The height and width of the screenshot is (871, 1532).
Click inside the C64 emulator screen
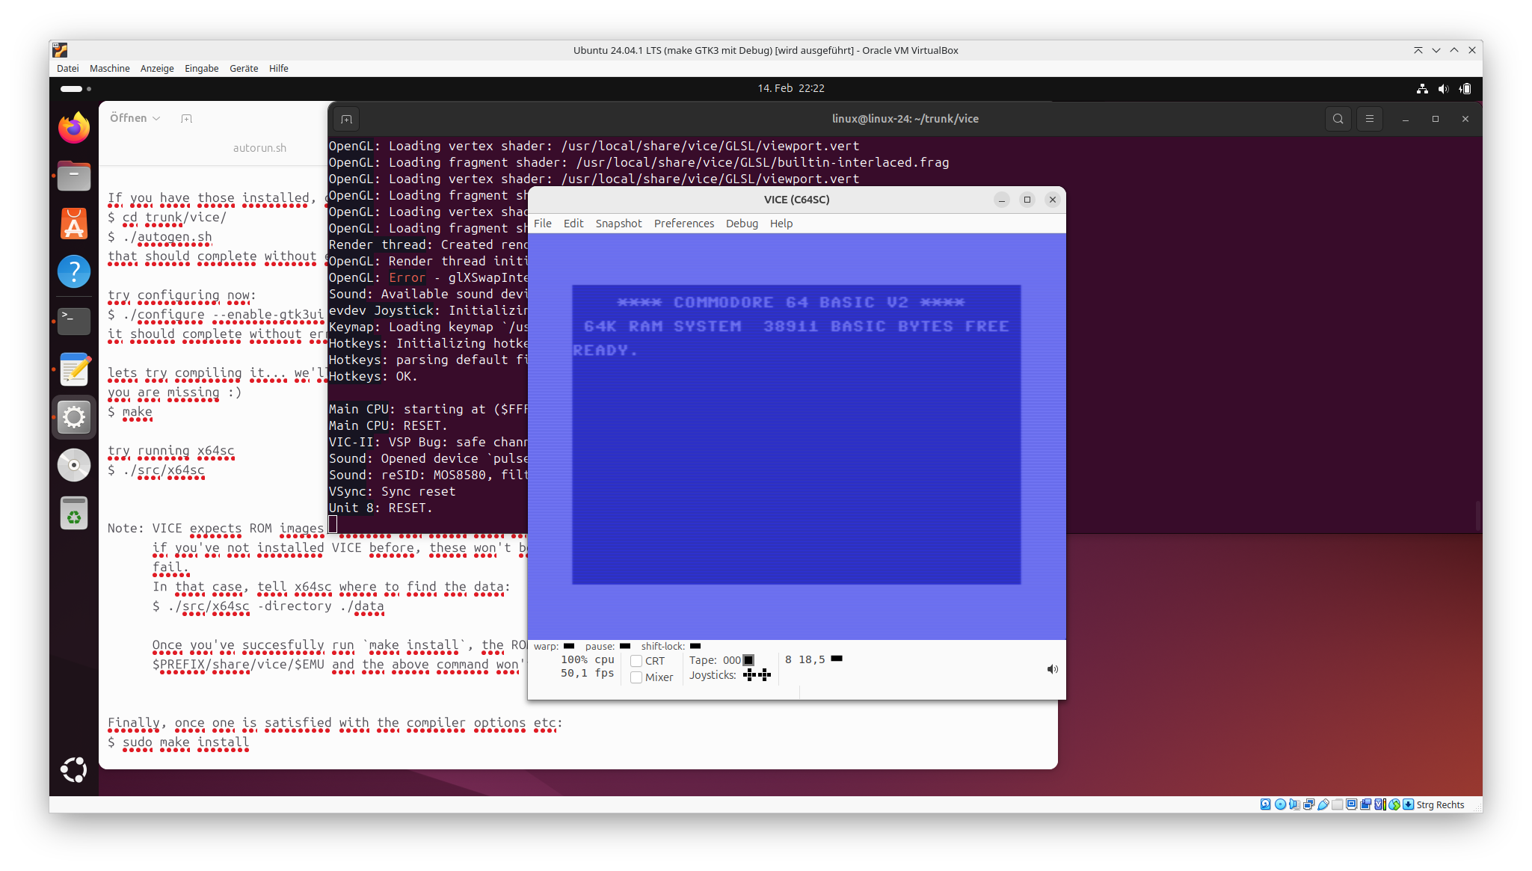pyautogui.click(x=796, y=436)
